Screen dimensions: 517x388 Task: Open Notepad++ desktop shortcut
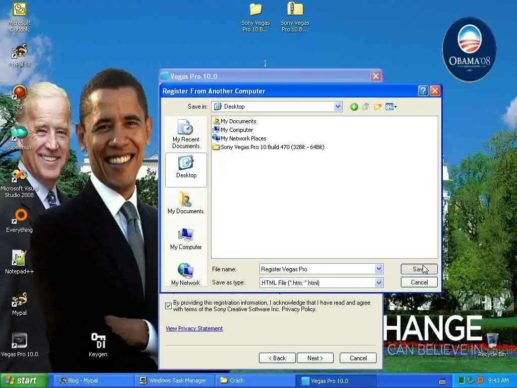tap(19, 262)
